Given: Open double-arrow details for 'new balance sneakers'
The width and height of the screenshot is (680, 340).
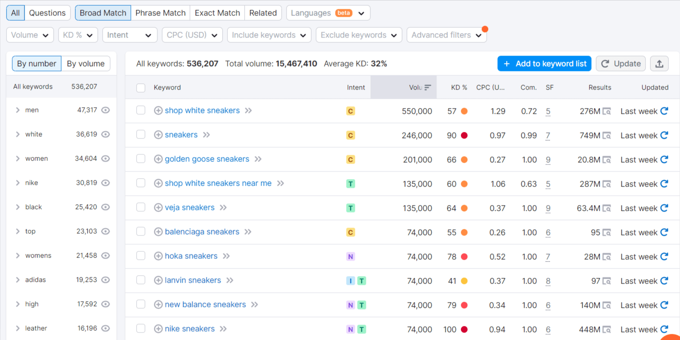Looking at the screenshot, I should point(254,305).
